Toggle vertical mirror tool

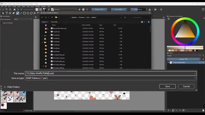155,10
